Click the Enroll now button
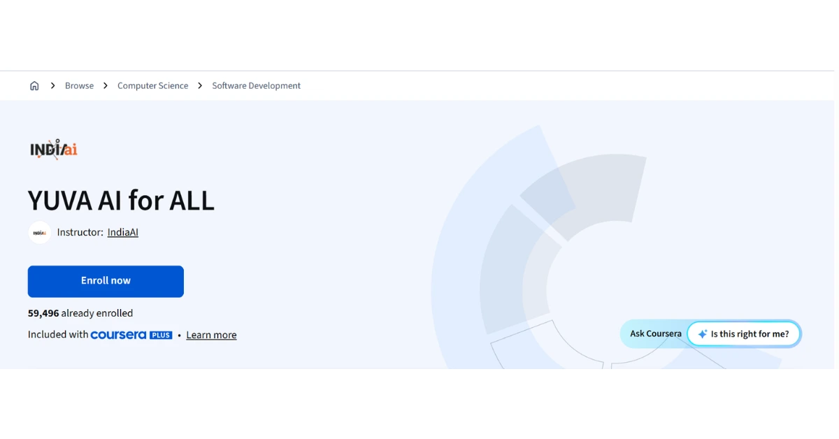 [x=106, y=281]
